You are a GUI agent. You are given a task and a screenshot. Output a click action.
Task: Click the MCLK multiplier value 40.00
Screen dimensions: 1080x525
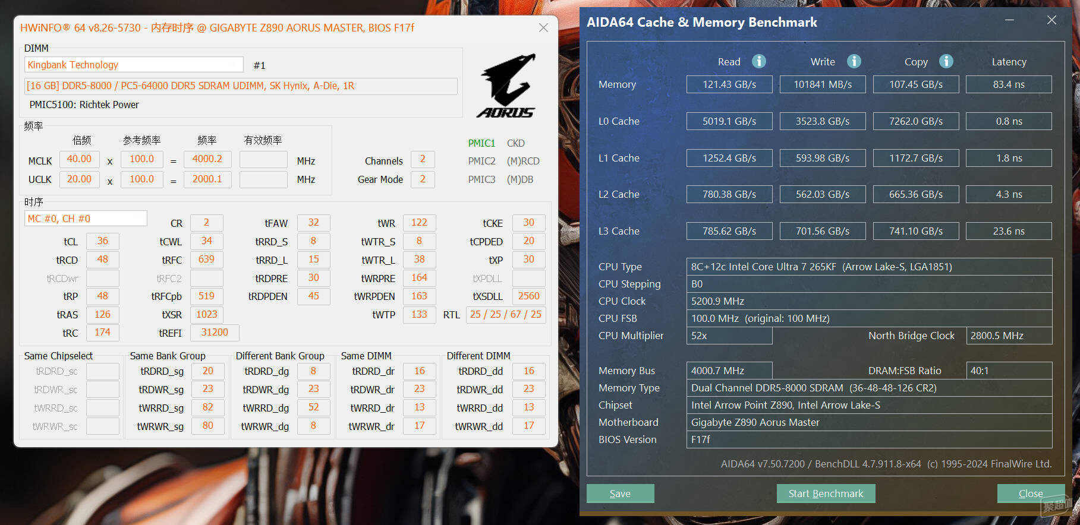pos(79,159)
